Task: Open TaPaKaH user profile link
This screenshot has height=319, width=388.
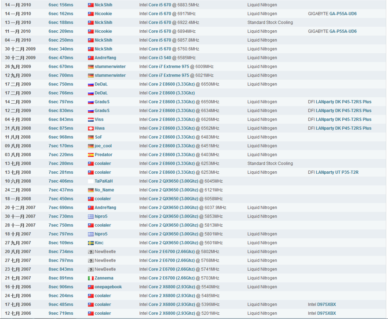Action: pyautogui.click(x=104, y=181)
